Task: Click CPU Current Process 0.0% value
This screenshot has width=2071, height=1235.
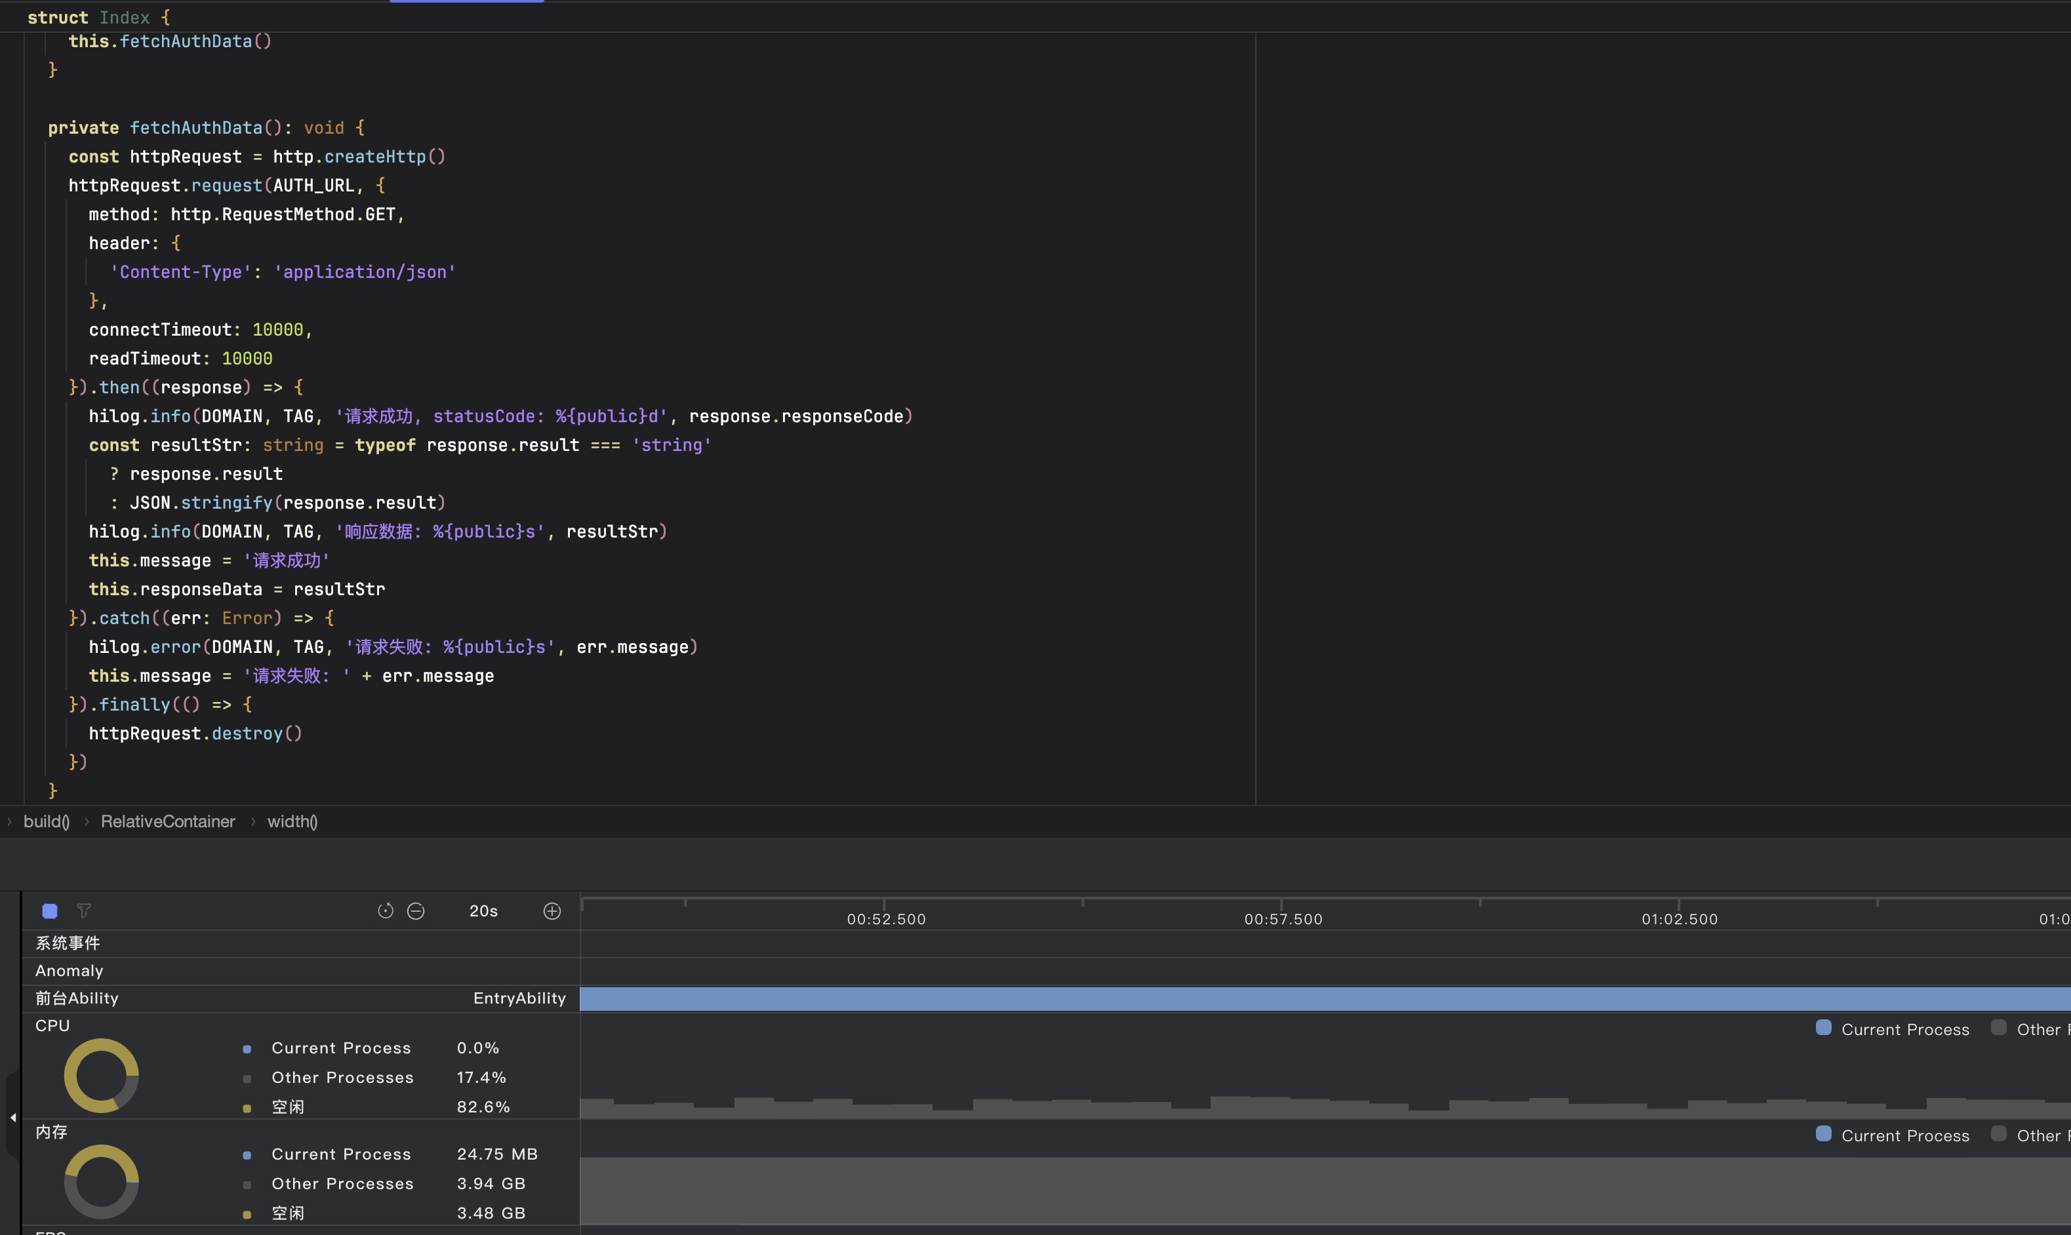Action: coord(478,1048)
